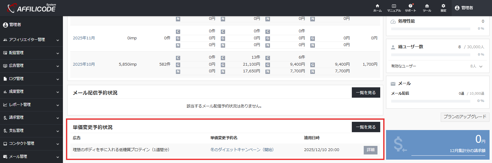
Task: Click the 請求管理 dollar icon
Action: tap(5, 118)
